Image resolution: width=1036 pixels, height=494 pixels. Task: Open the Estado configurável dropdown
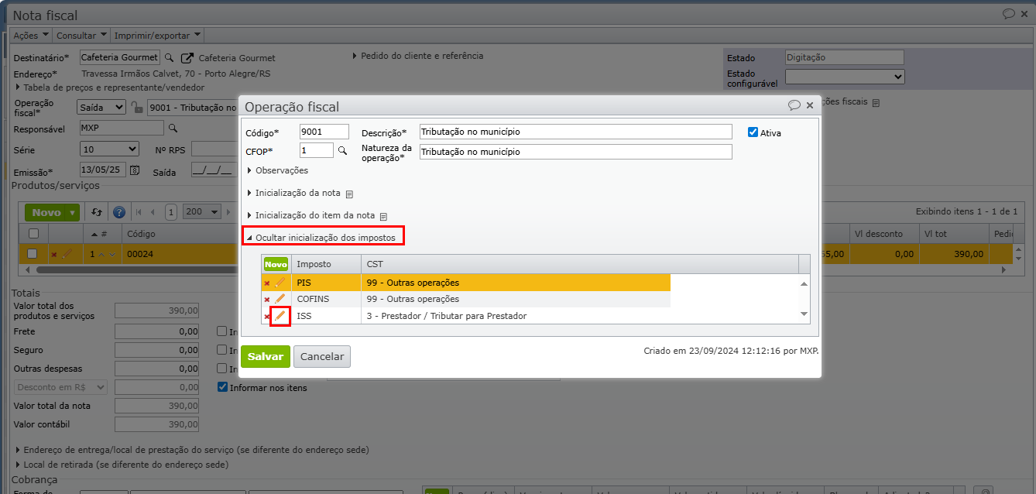845,77
